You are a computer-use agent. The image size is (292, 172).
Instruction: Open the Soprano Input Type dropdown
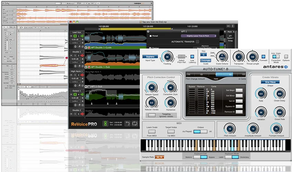coord(150,56)
